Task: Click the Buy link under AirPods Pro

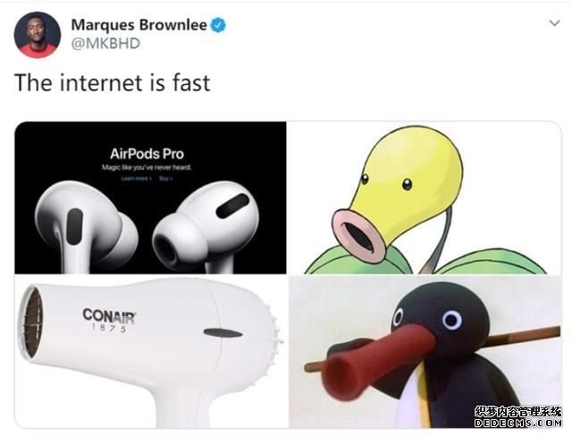Action: point(166,179)
